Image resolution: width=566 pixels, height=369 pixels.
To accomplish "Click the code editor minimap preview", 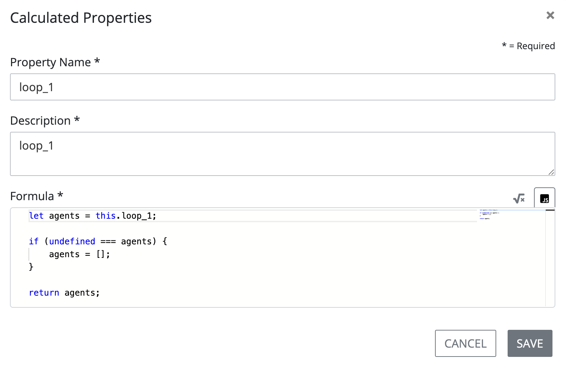I will (489, 214).
